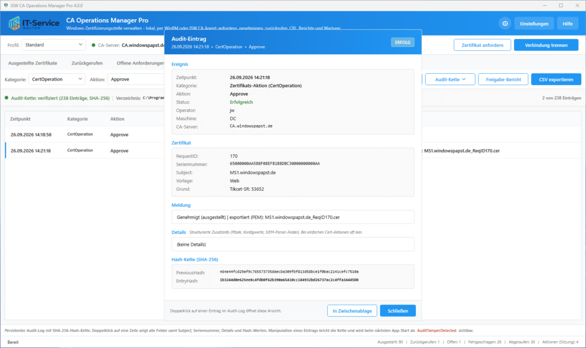Click Schließen in Audit-Eintrag dialog
Screen dimensions: 586x348
398,311
